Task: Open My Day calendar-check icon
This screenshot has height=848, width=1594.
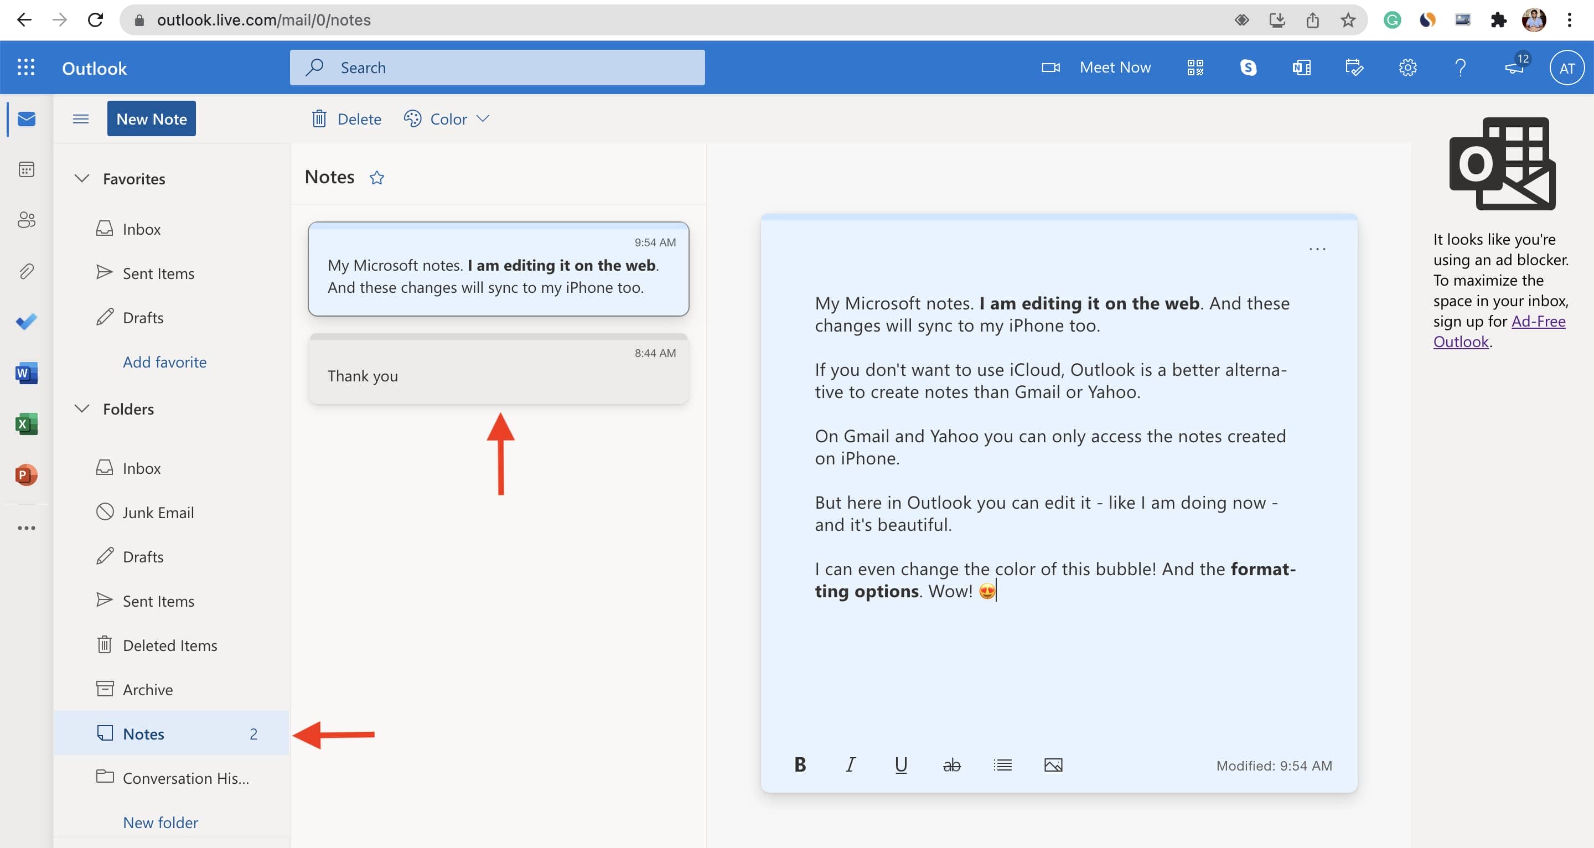Action: (x=1354, y=68)
